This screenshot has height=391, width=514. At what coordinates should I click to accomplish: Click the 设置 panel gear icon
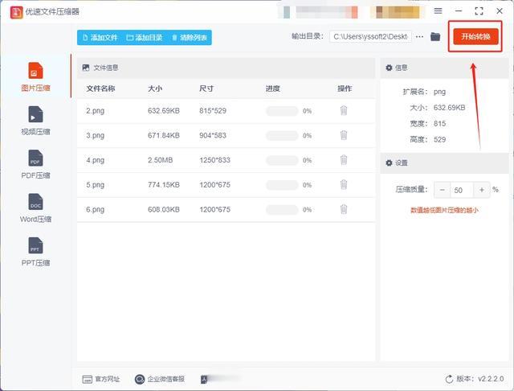click(389, 163)
